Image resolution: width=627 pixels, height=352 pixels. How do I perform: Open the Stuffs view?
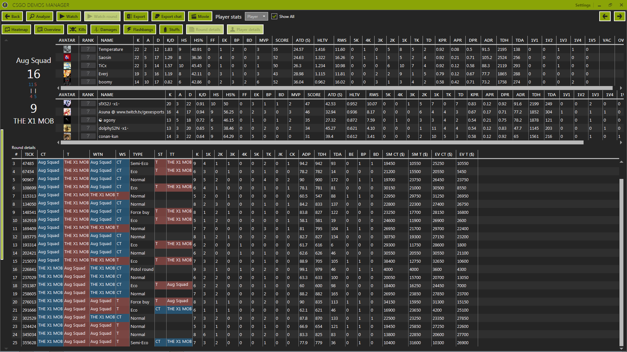click(171, 29)
